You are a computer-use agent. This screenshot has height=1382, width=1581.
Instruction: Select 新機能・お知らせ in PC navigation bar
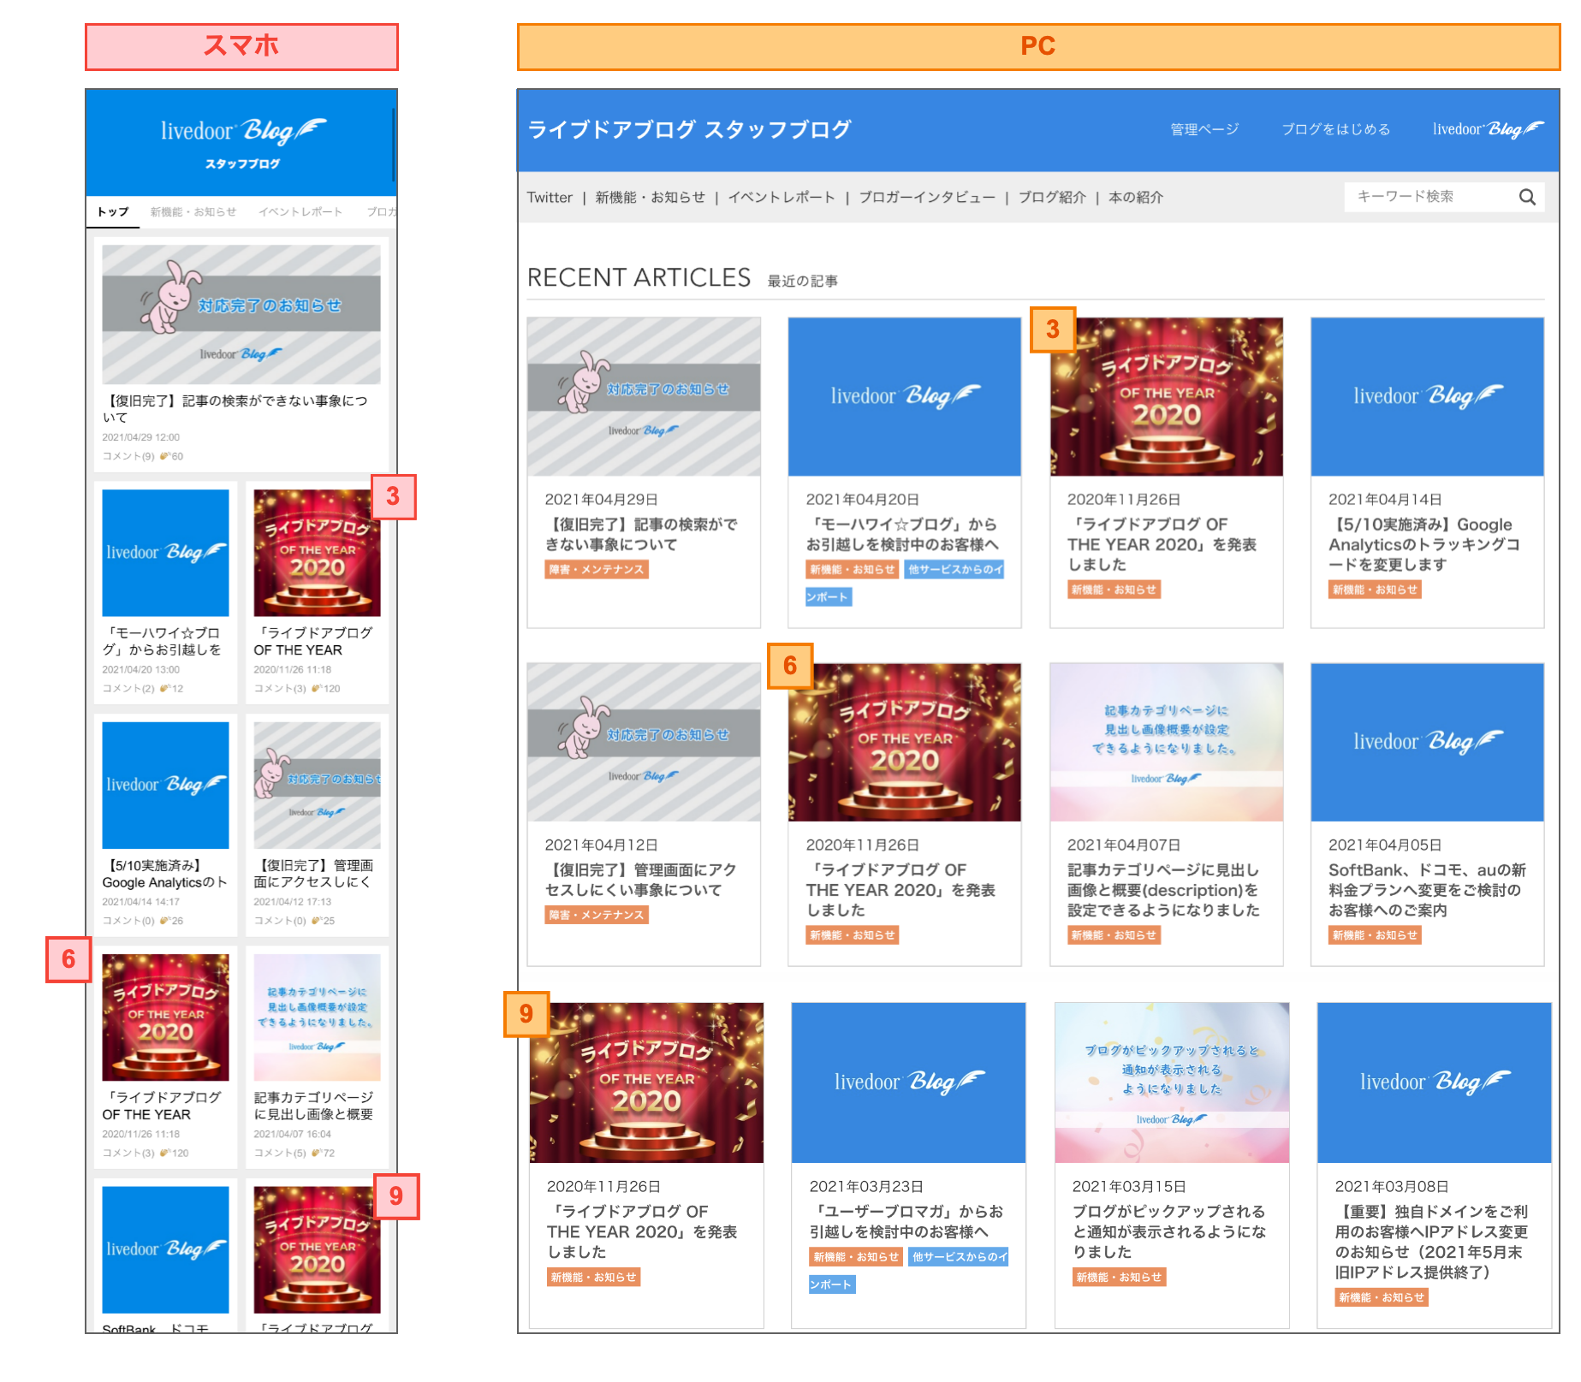650,198
